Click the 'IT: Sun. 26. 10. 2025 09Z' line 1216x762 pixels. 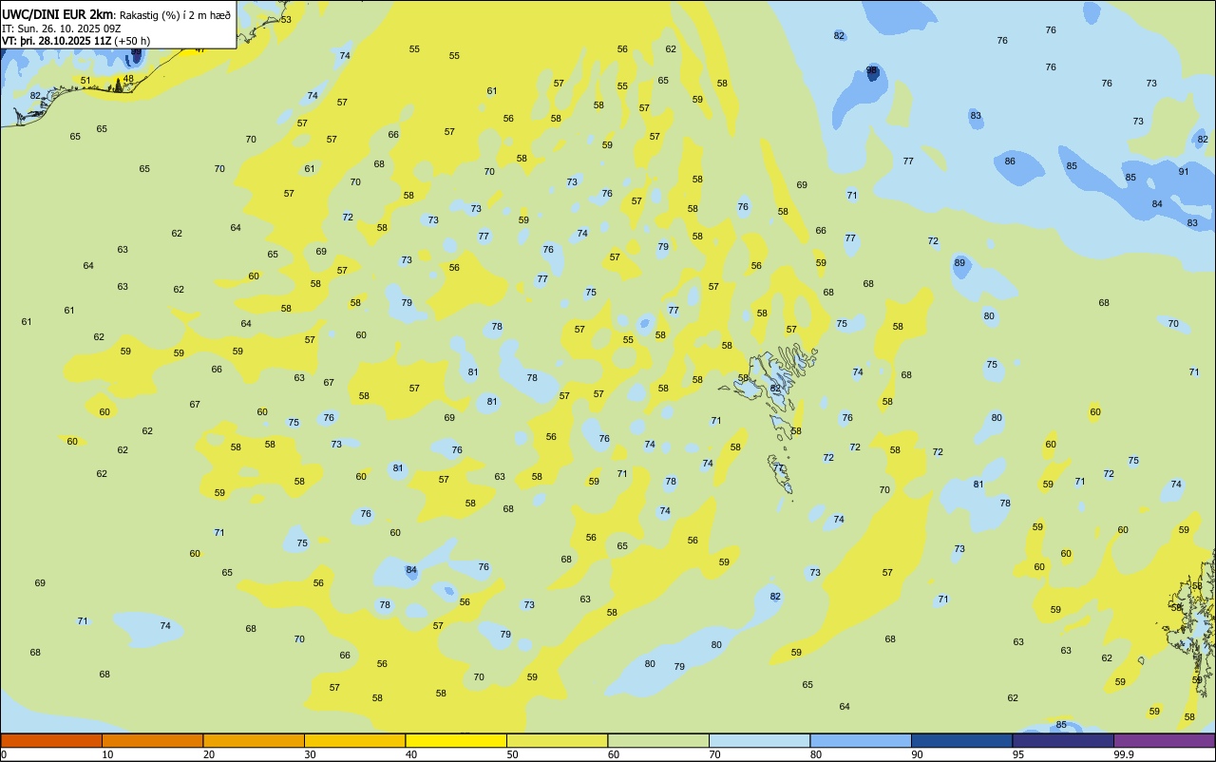coord(62,28)
